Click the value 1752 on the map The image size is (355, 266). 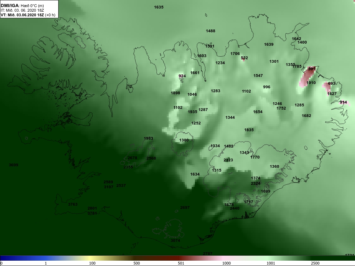[281, 108]
